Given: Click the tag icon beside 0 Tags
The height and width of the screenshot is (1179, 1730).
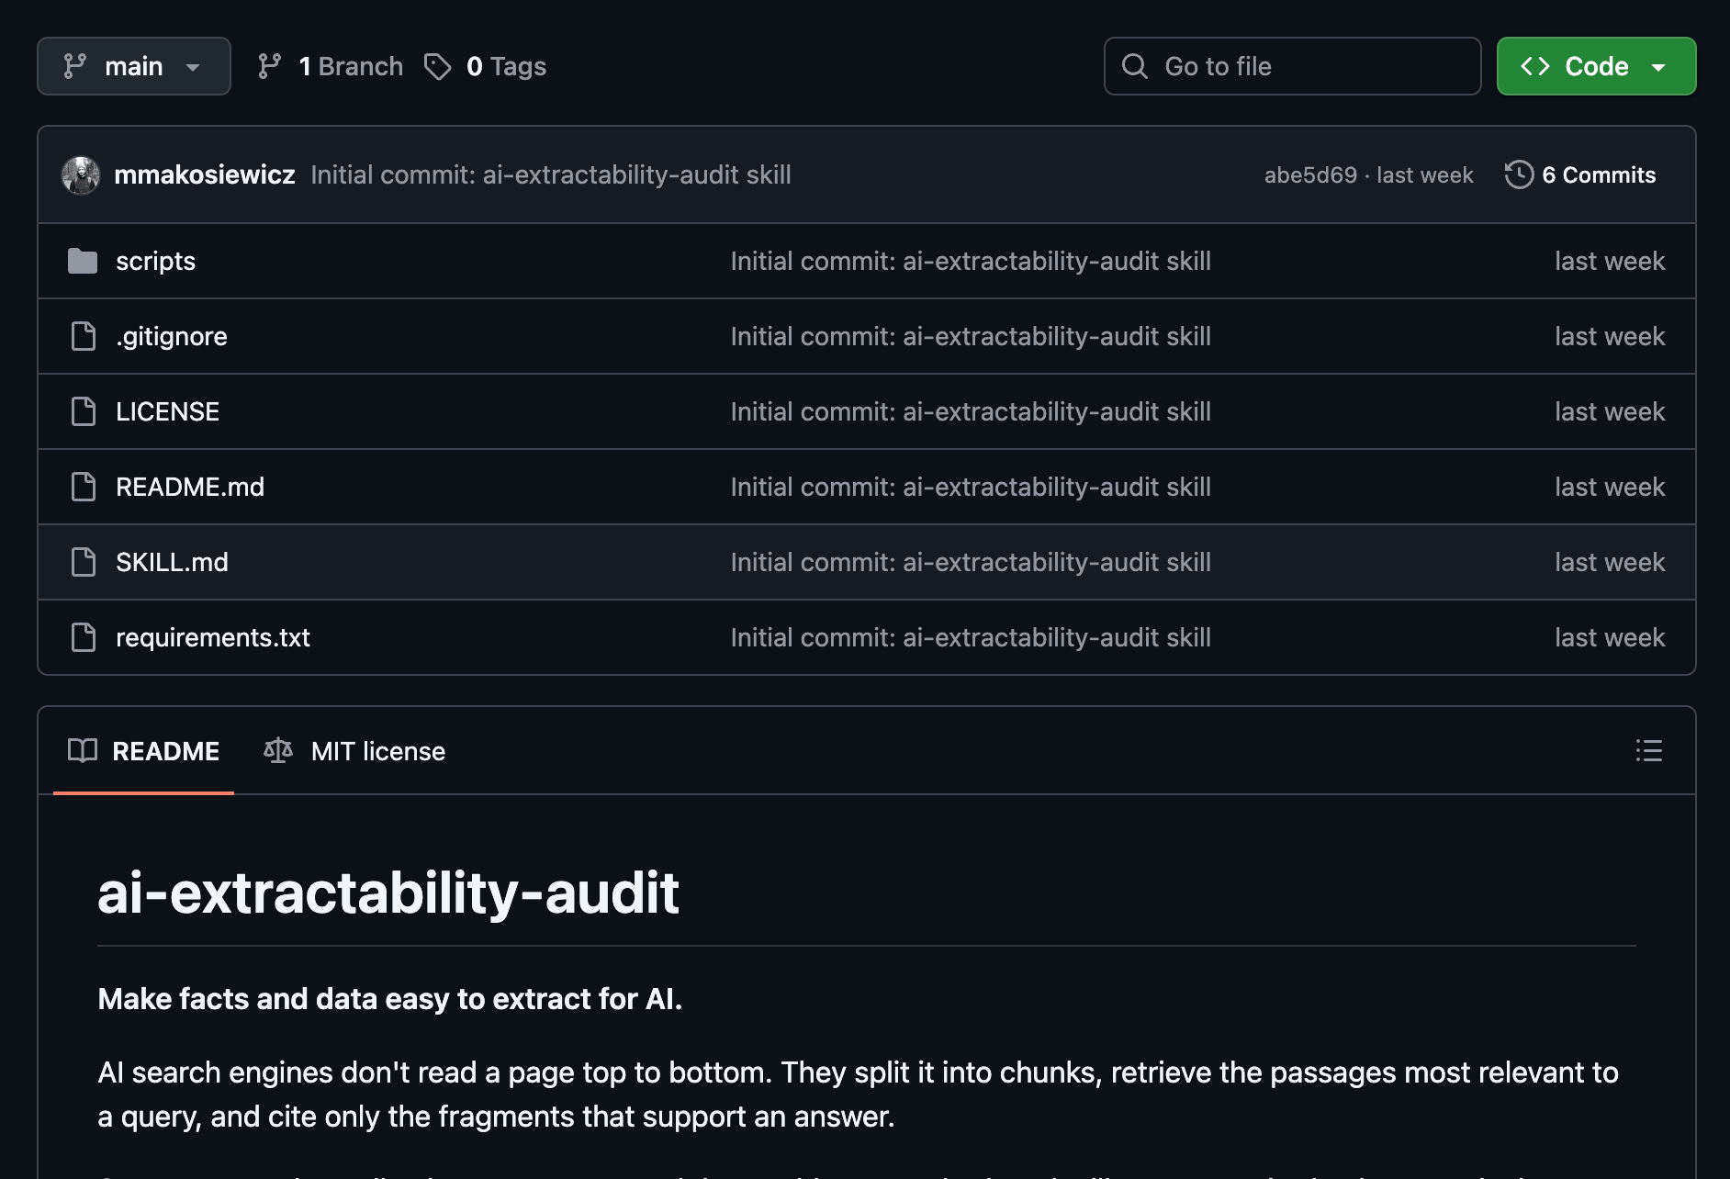Looking at the screenshot, I should tap(437, 66).
